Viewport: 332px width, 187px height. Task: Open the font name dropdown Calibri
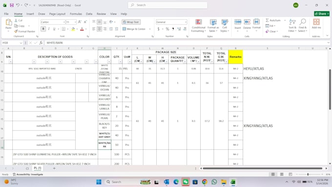pos(64,22)
